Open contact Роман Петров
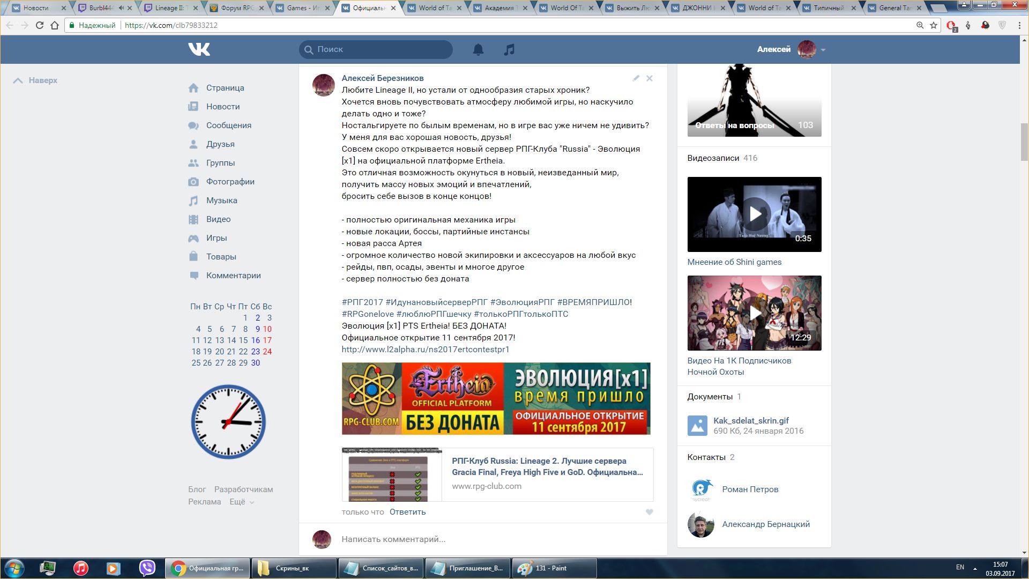1029x579 pixels. (750, 489)
